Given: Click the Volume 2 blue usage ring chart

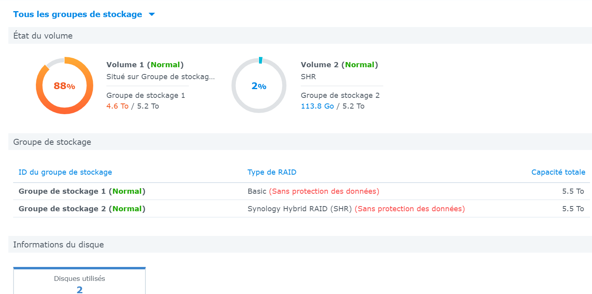Looking at the screenshot, I should (x=259, y=86).
